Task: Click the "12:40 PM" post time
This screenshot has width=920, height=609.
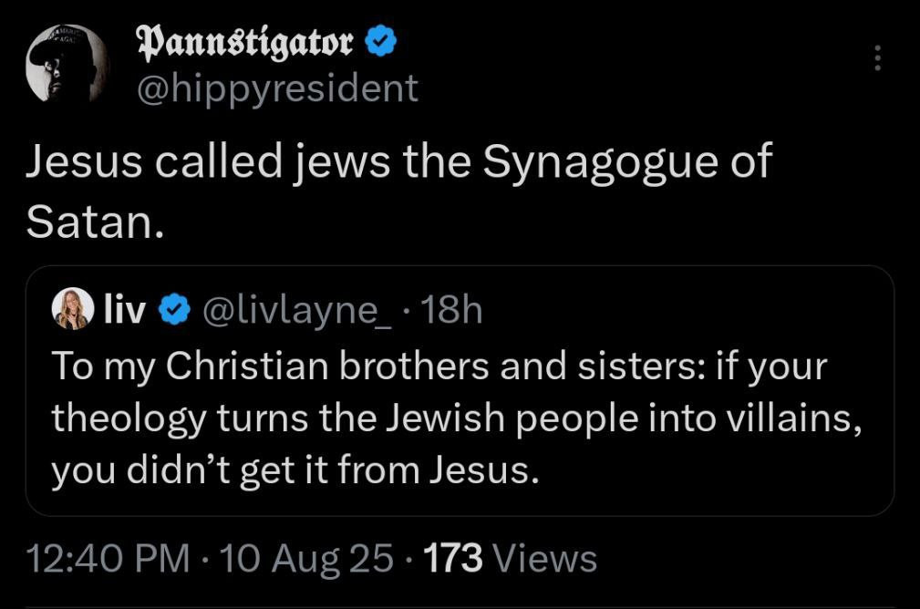Action: [109, 558]
